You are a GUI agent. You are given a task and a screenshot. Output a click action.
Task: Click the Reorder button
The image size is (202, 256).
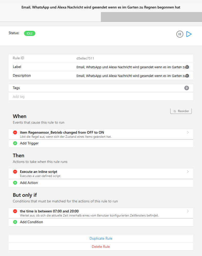click(x=181, y=111)
